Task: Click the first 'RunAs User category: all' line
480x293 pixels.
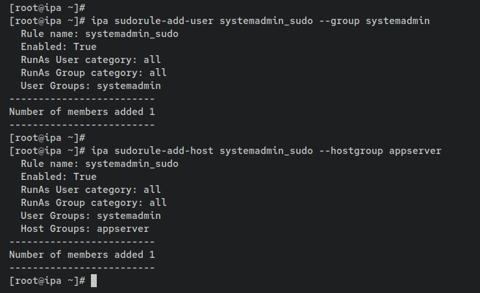Action: 90,60
